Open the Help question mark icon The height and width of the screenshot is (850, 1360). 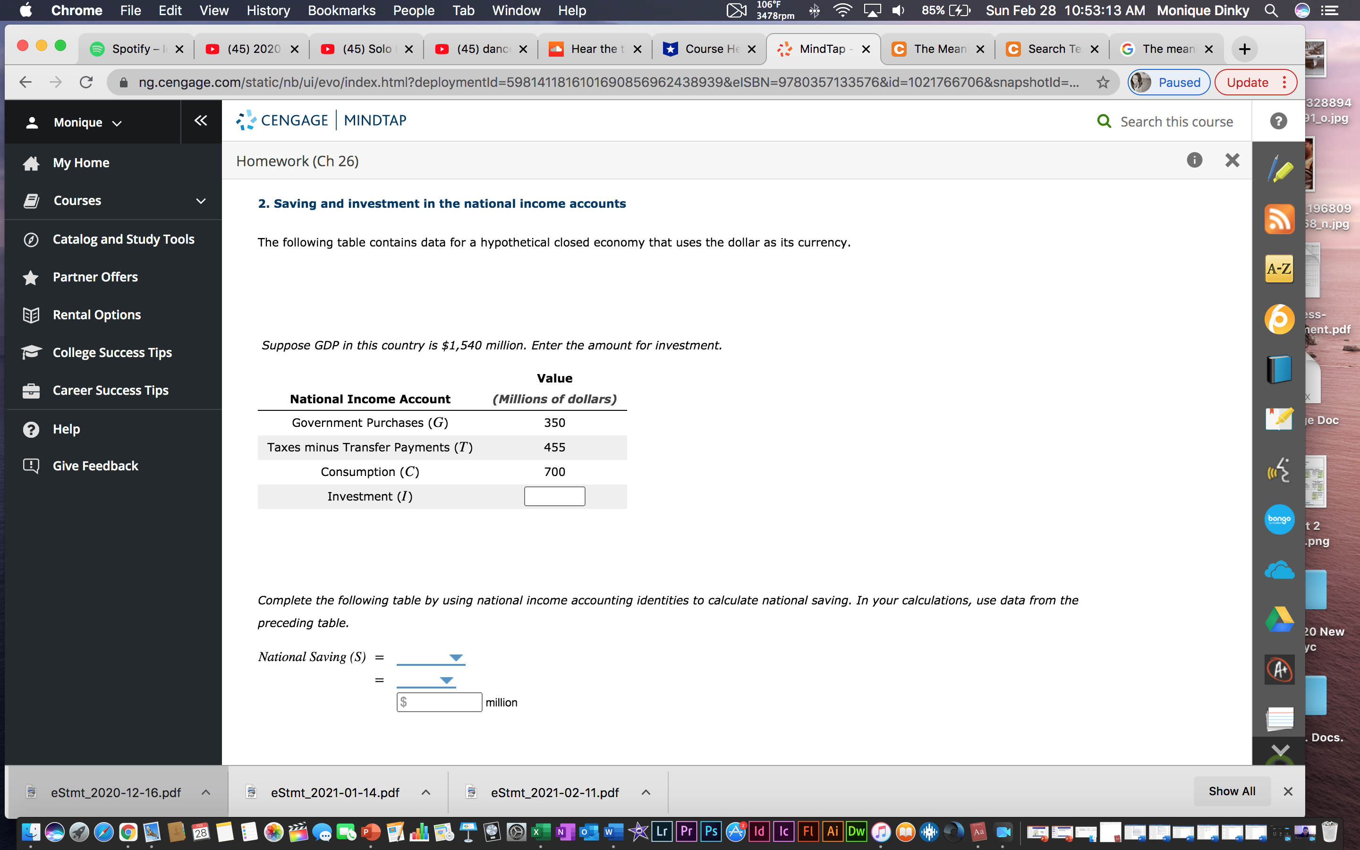(1278, 121)
